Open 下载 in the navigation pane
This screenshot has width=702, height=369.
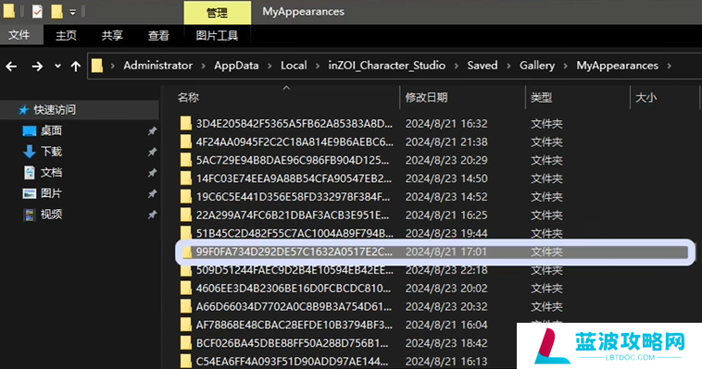(51, 152)
